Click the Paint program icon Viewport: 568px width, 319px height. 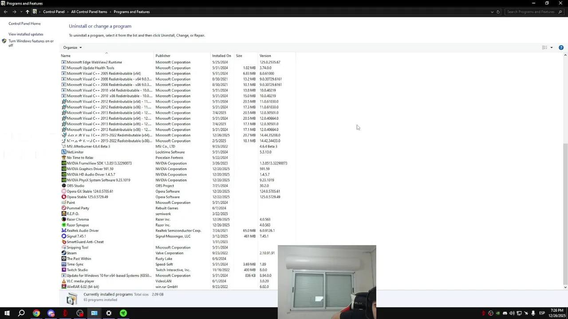(63, 202)
